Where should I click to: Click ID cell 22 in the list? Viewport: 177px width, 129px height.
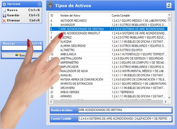52,96
